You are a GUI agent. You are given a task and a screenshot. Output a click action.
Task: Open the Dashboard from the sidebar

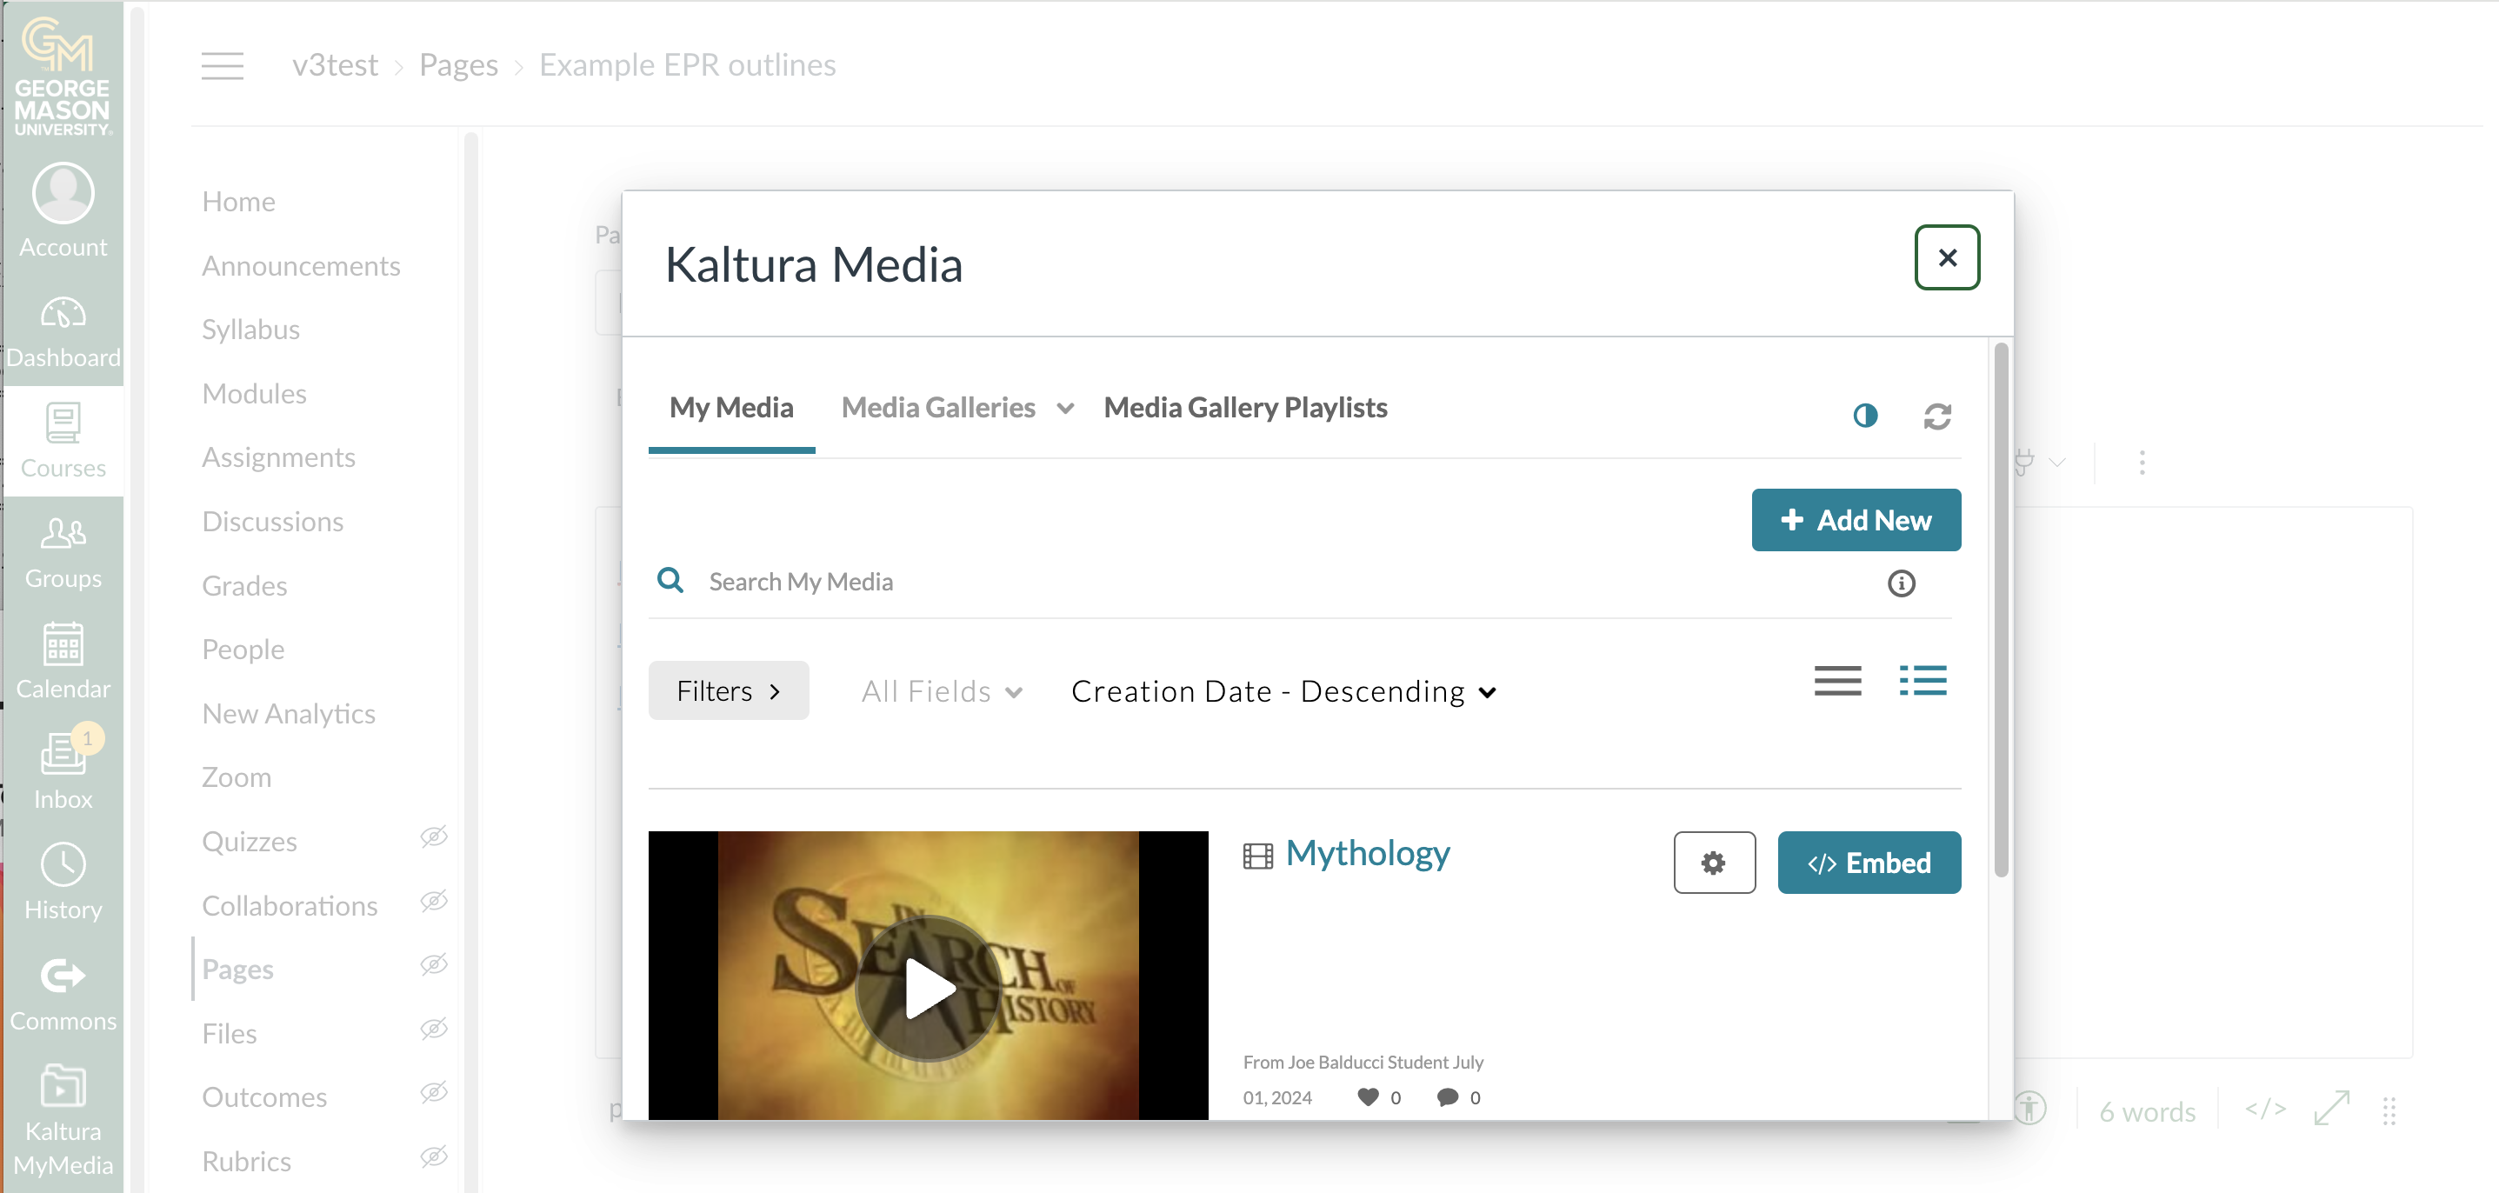coord(62,328)
